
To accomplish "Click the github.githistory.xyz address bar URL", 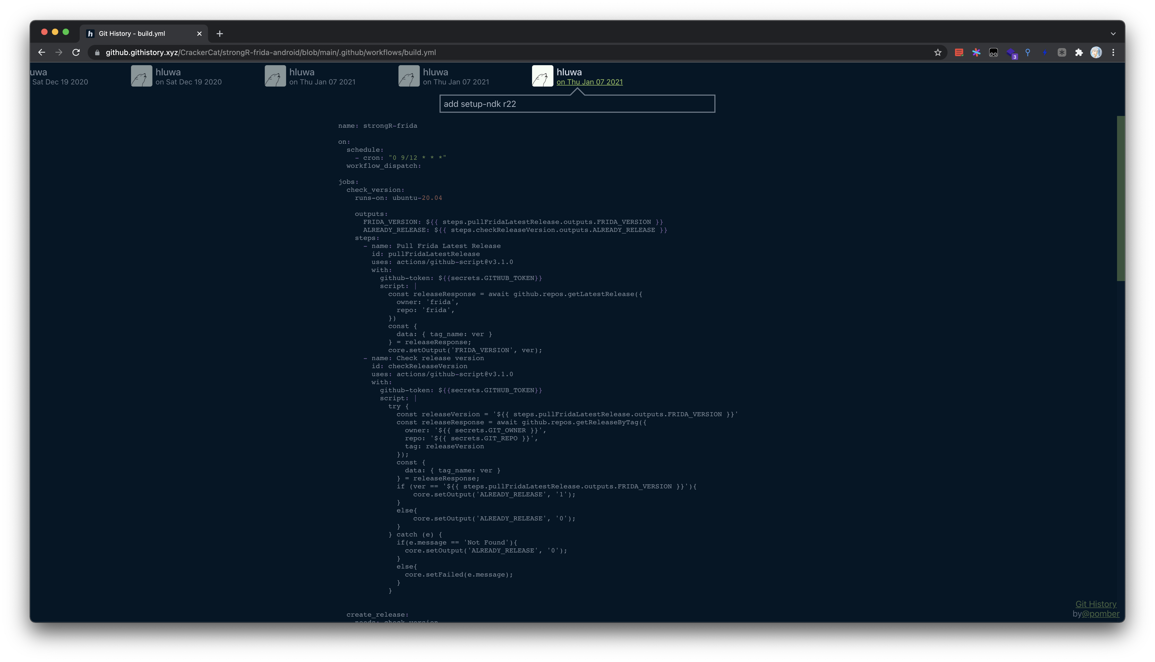I will click(271, 53).
